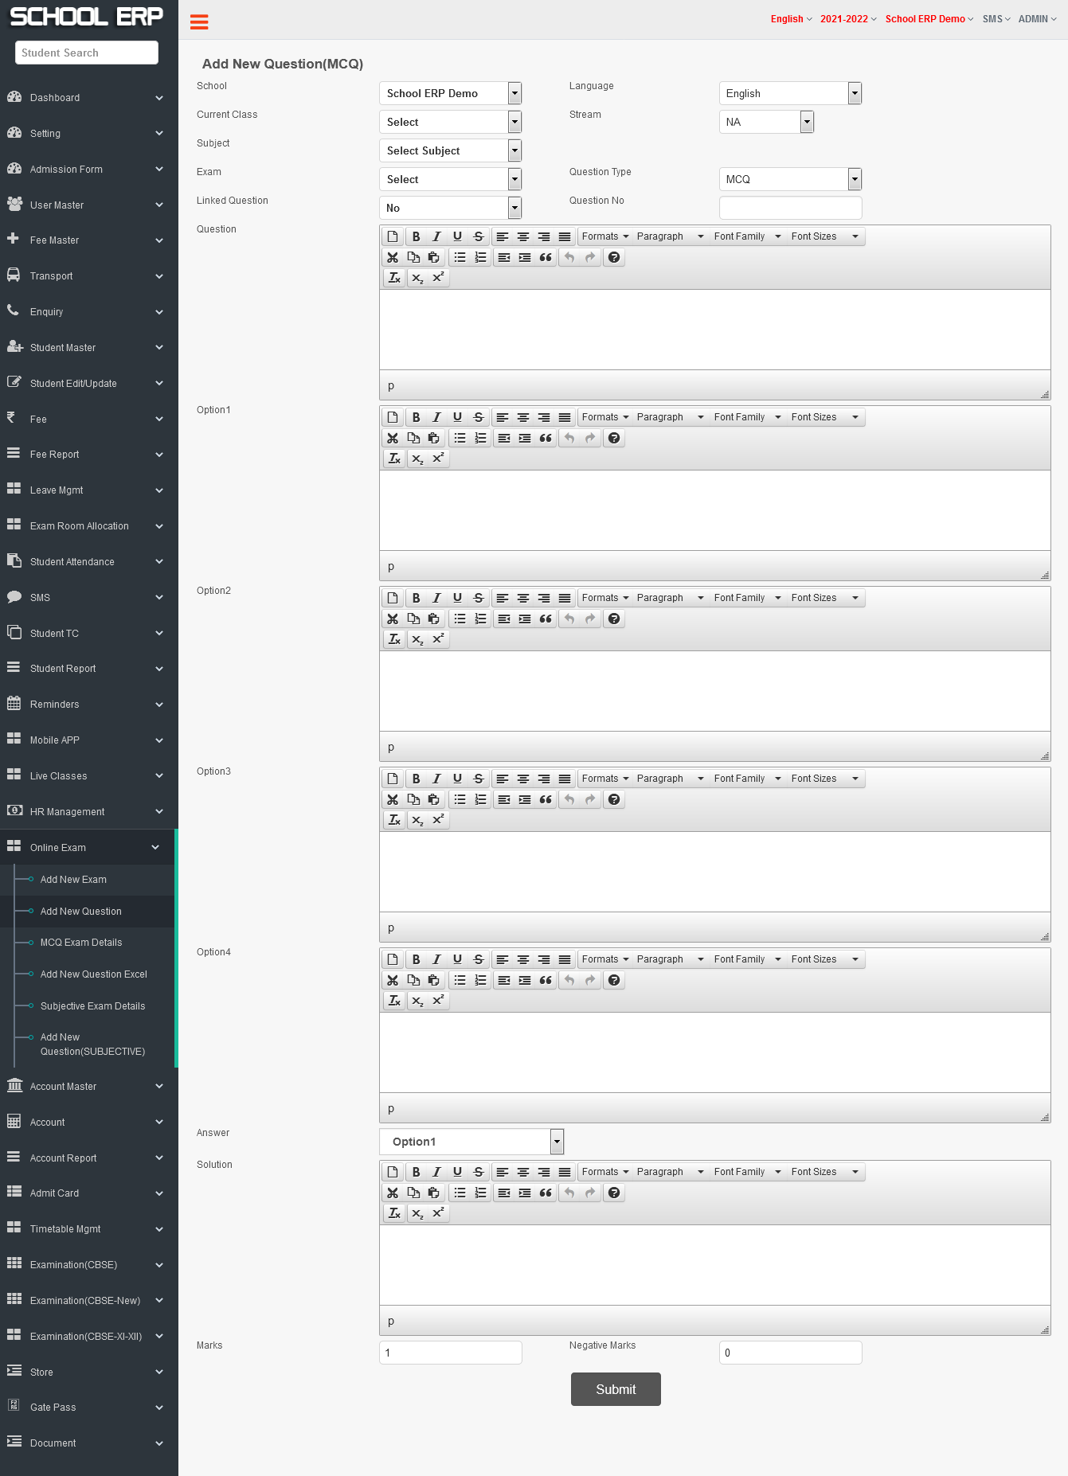Click the cut icon in Question editor

click(393, 257)
